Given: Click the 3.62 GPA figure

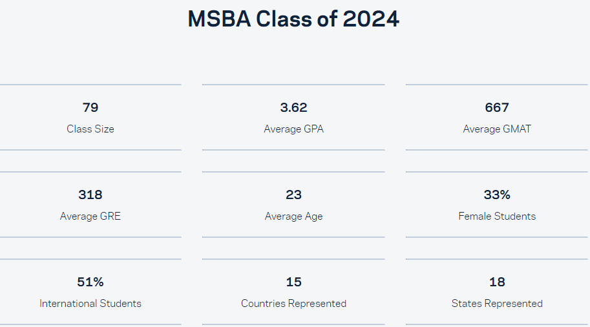Looking at the screenshot, I should [x=294, y=107].
